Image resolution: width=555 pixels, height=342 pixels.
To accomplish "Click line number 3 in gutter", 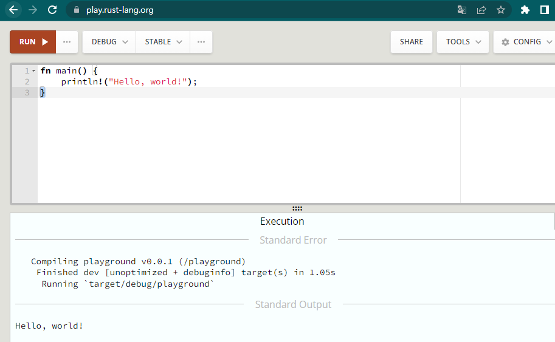I will tap(27, 93).
